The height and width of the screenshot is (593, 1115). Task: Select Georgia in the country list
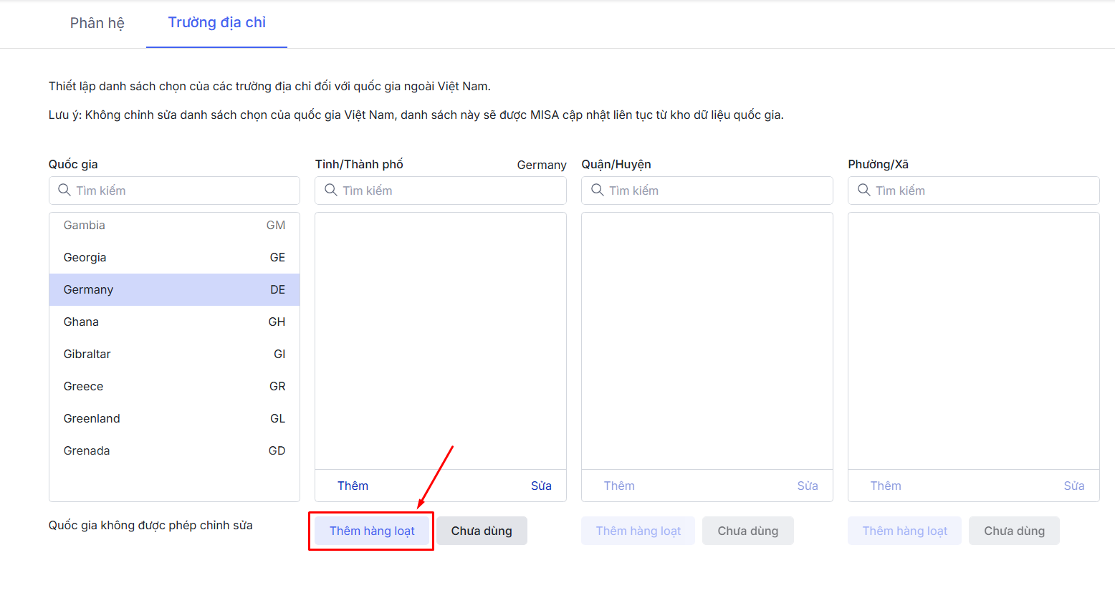tap(174, 258)
